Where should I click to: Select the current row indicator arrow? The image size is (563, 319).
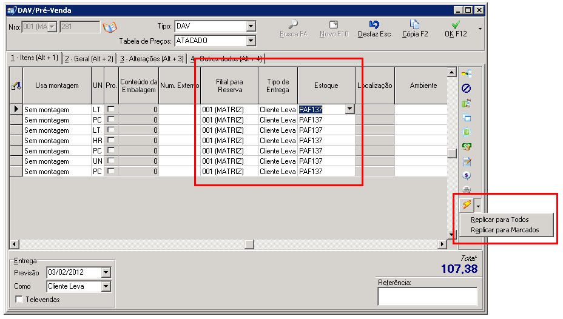click(16, 109)
